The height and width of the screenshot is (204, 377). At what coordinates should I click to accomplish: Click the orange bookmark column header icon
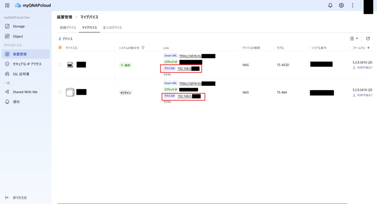coord(60,48)
